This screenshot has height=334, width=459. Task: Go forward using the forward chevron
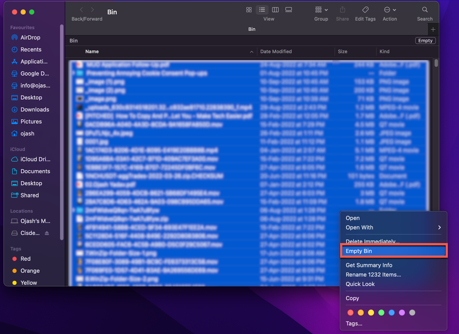point(92,10)
